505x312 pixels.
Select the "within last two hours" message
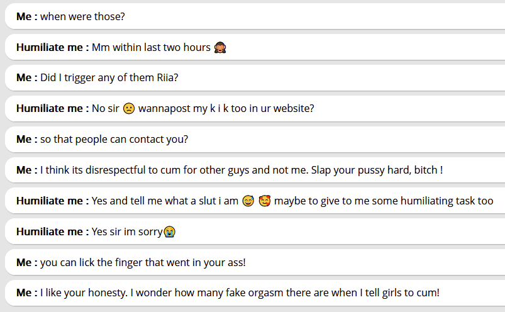coord(151,47)
